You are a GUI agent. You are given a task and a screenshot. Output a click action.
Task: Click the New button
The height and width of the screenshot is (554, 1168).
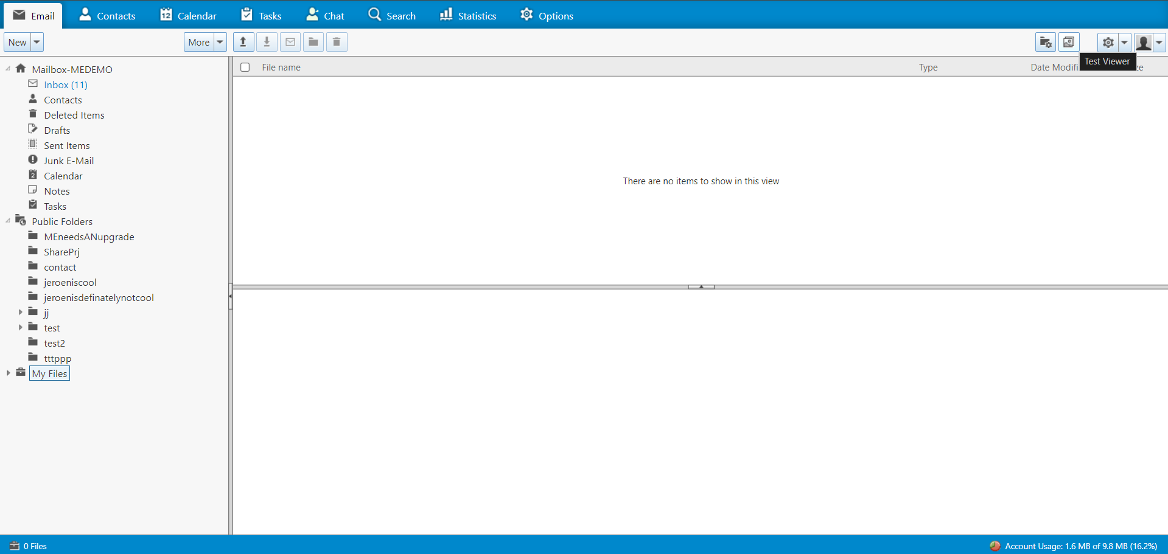pos(17,42)
